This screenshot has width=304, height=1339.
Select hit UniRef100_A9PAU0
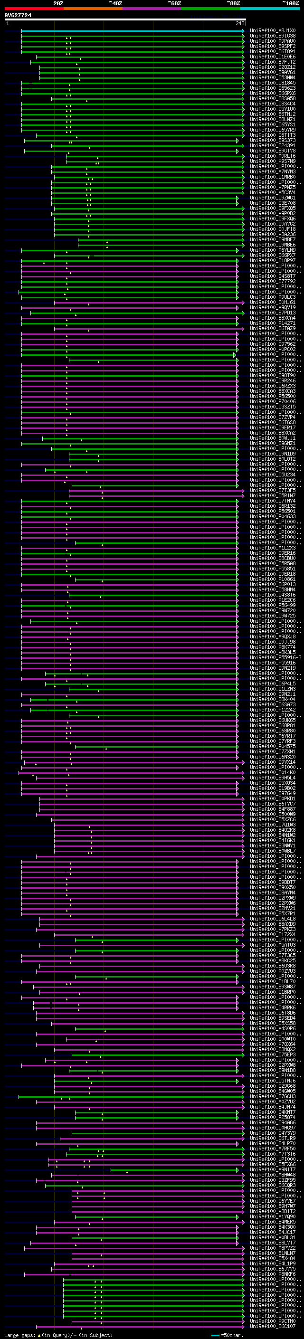click(x=273, y=41)
